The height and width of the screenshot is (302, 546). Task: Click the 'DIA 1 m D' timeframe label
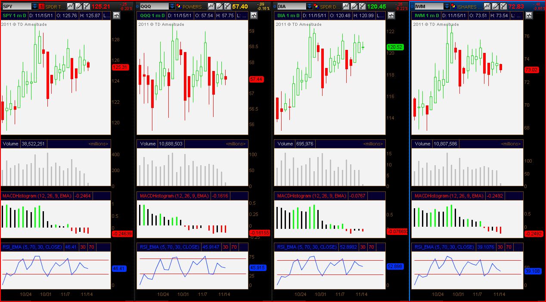click(288, 15)
